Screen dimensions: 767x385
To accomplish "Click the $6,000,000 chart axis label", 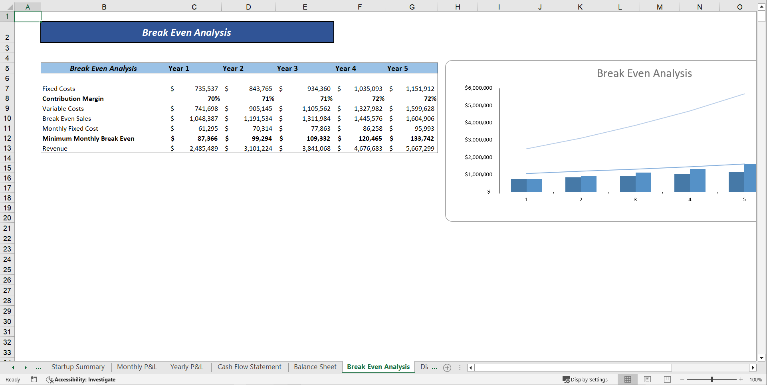I will [478, 88].
